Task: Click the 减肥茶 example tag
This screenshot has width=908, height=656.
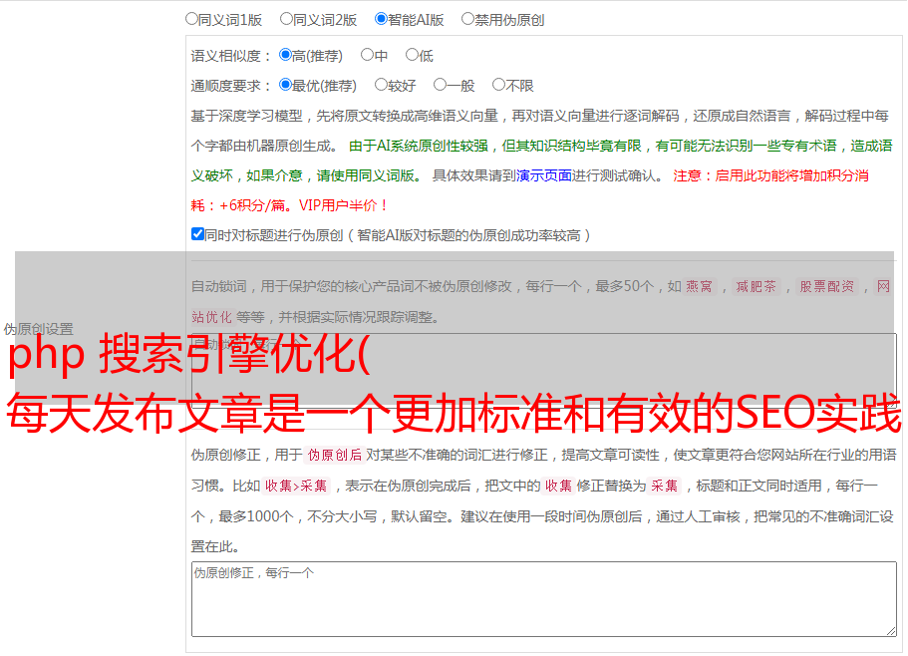Action: (x=756, y=286)
